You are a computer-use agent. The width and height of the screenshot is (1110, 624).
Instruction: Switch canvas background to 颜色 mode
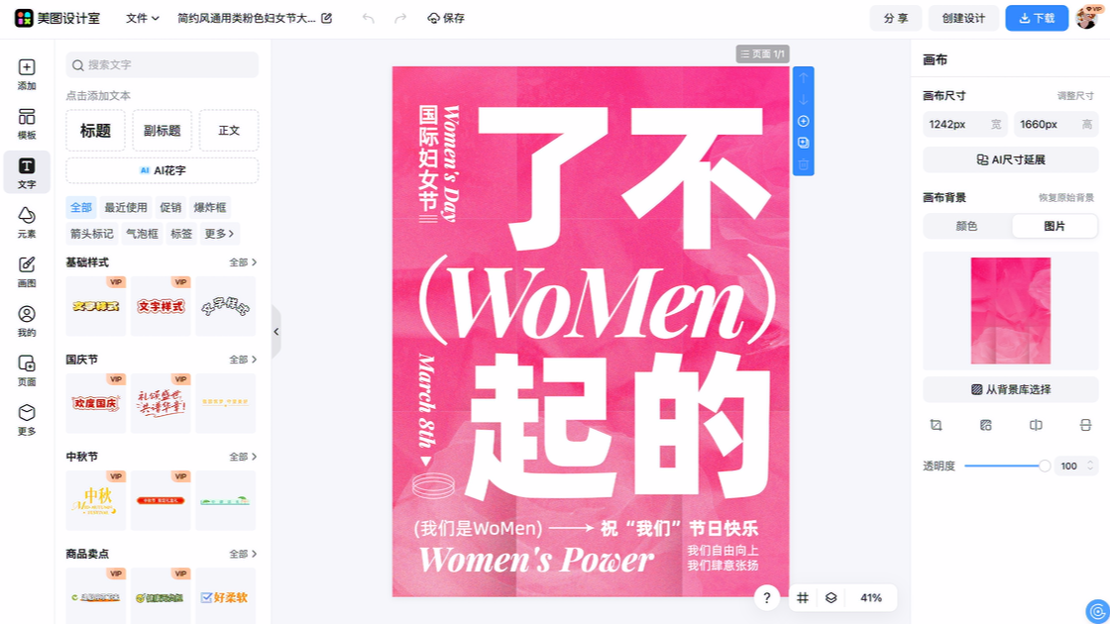coord(966,226)
